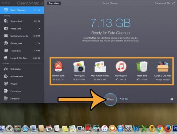Select Photo Junk in the sidebar
Screen dimensions: 177x134
(22, 29)
